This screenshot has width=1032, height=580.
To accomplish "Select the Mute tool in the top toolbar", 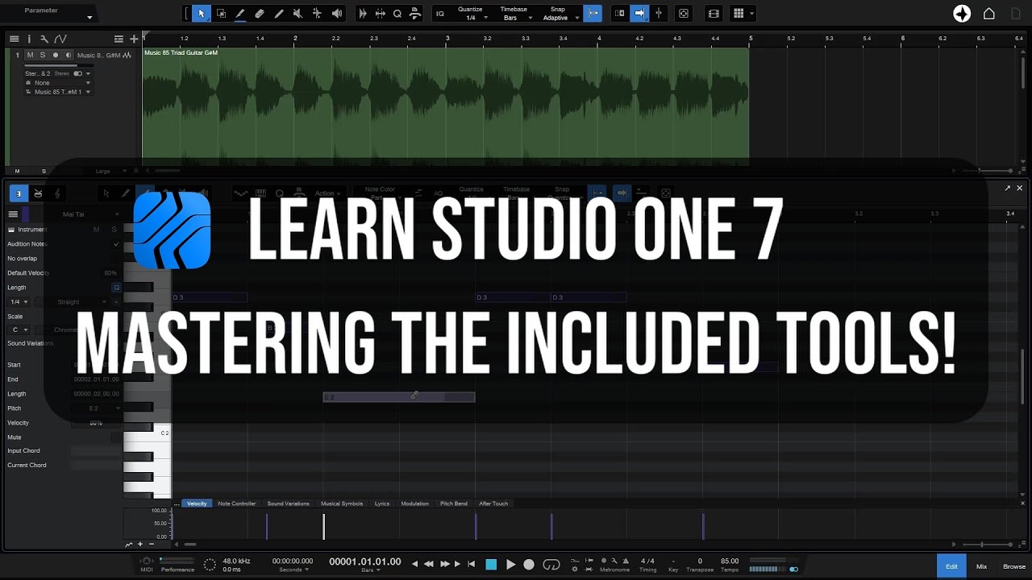I will [x=298, y=13].
